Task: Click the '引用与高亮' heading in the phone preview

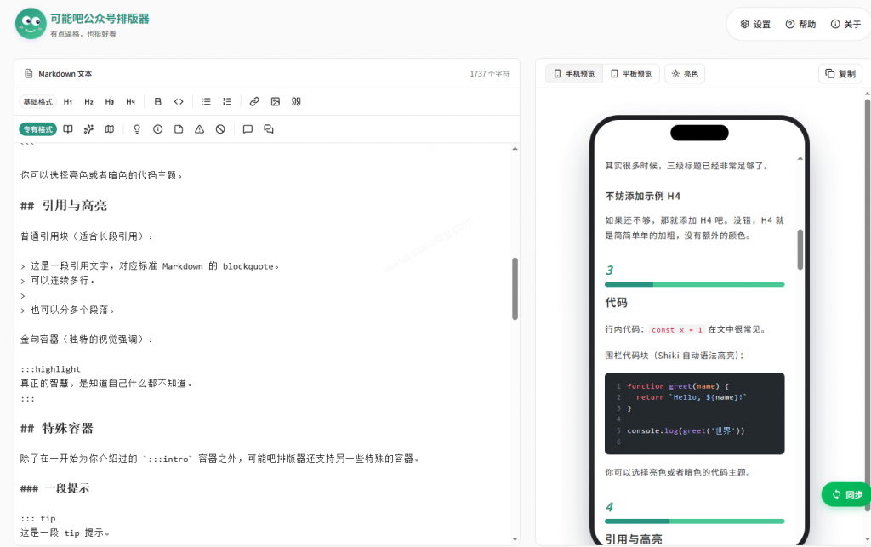Action: (633, 539)
